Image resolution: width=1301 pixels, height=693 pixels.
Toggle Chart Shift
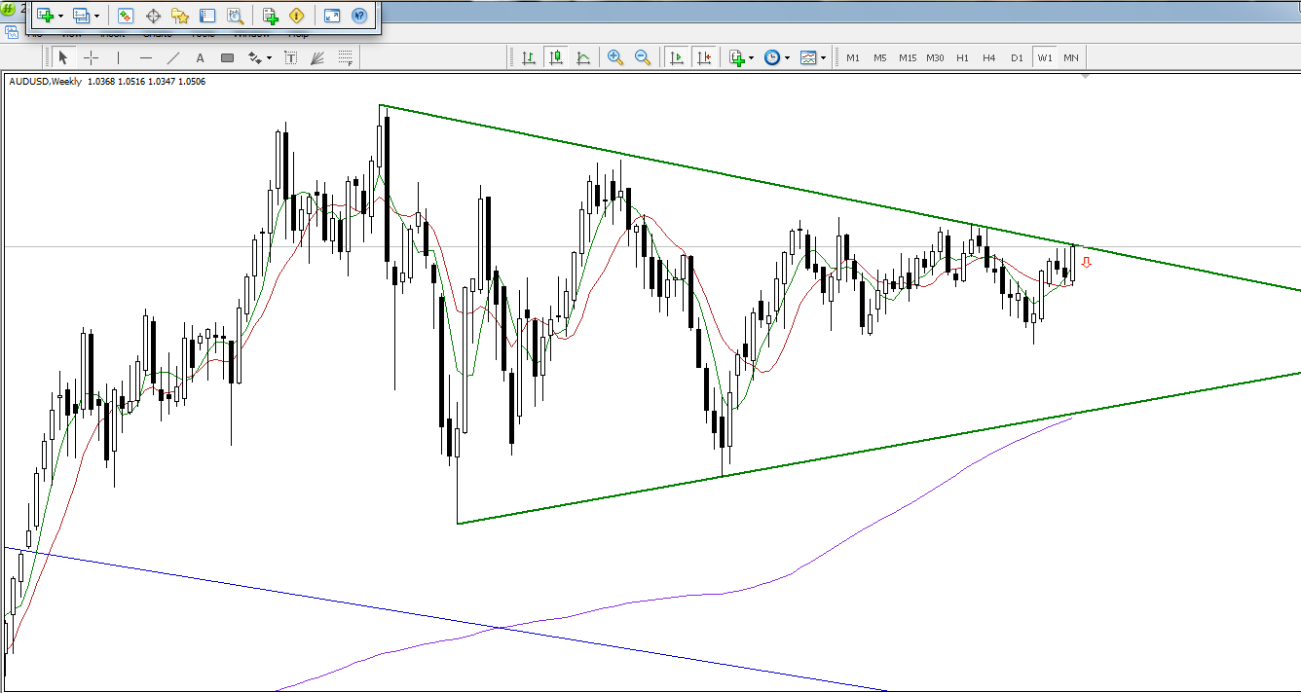point(704,58)
